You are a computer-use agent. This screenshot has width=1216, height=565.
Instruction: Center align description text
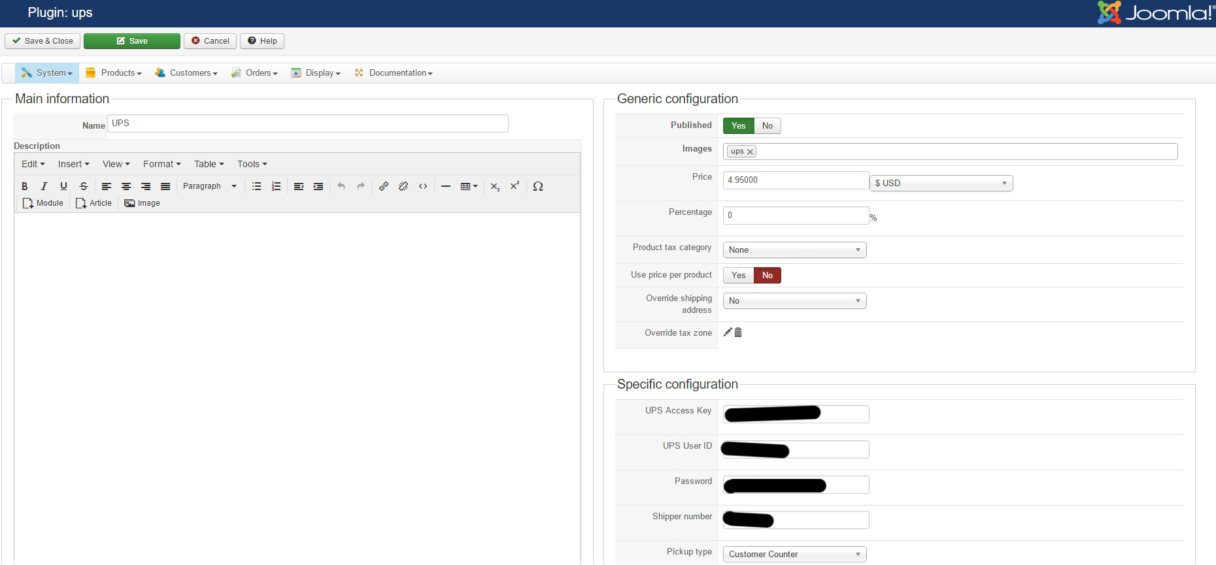coord(126,186)
